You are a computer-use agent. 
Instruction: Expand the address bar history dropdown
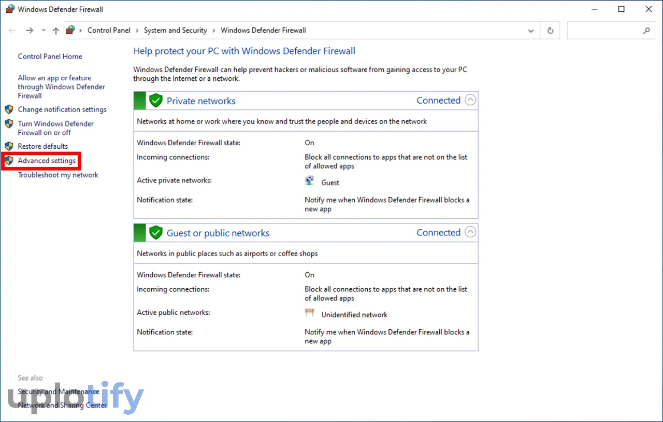tap(531, 31)
